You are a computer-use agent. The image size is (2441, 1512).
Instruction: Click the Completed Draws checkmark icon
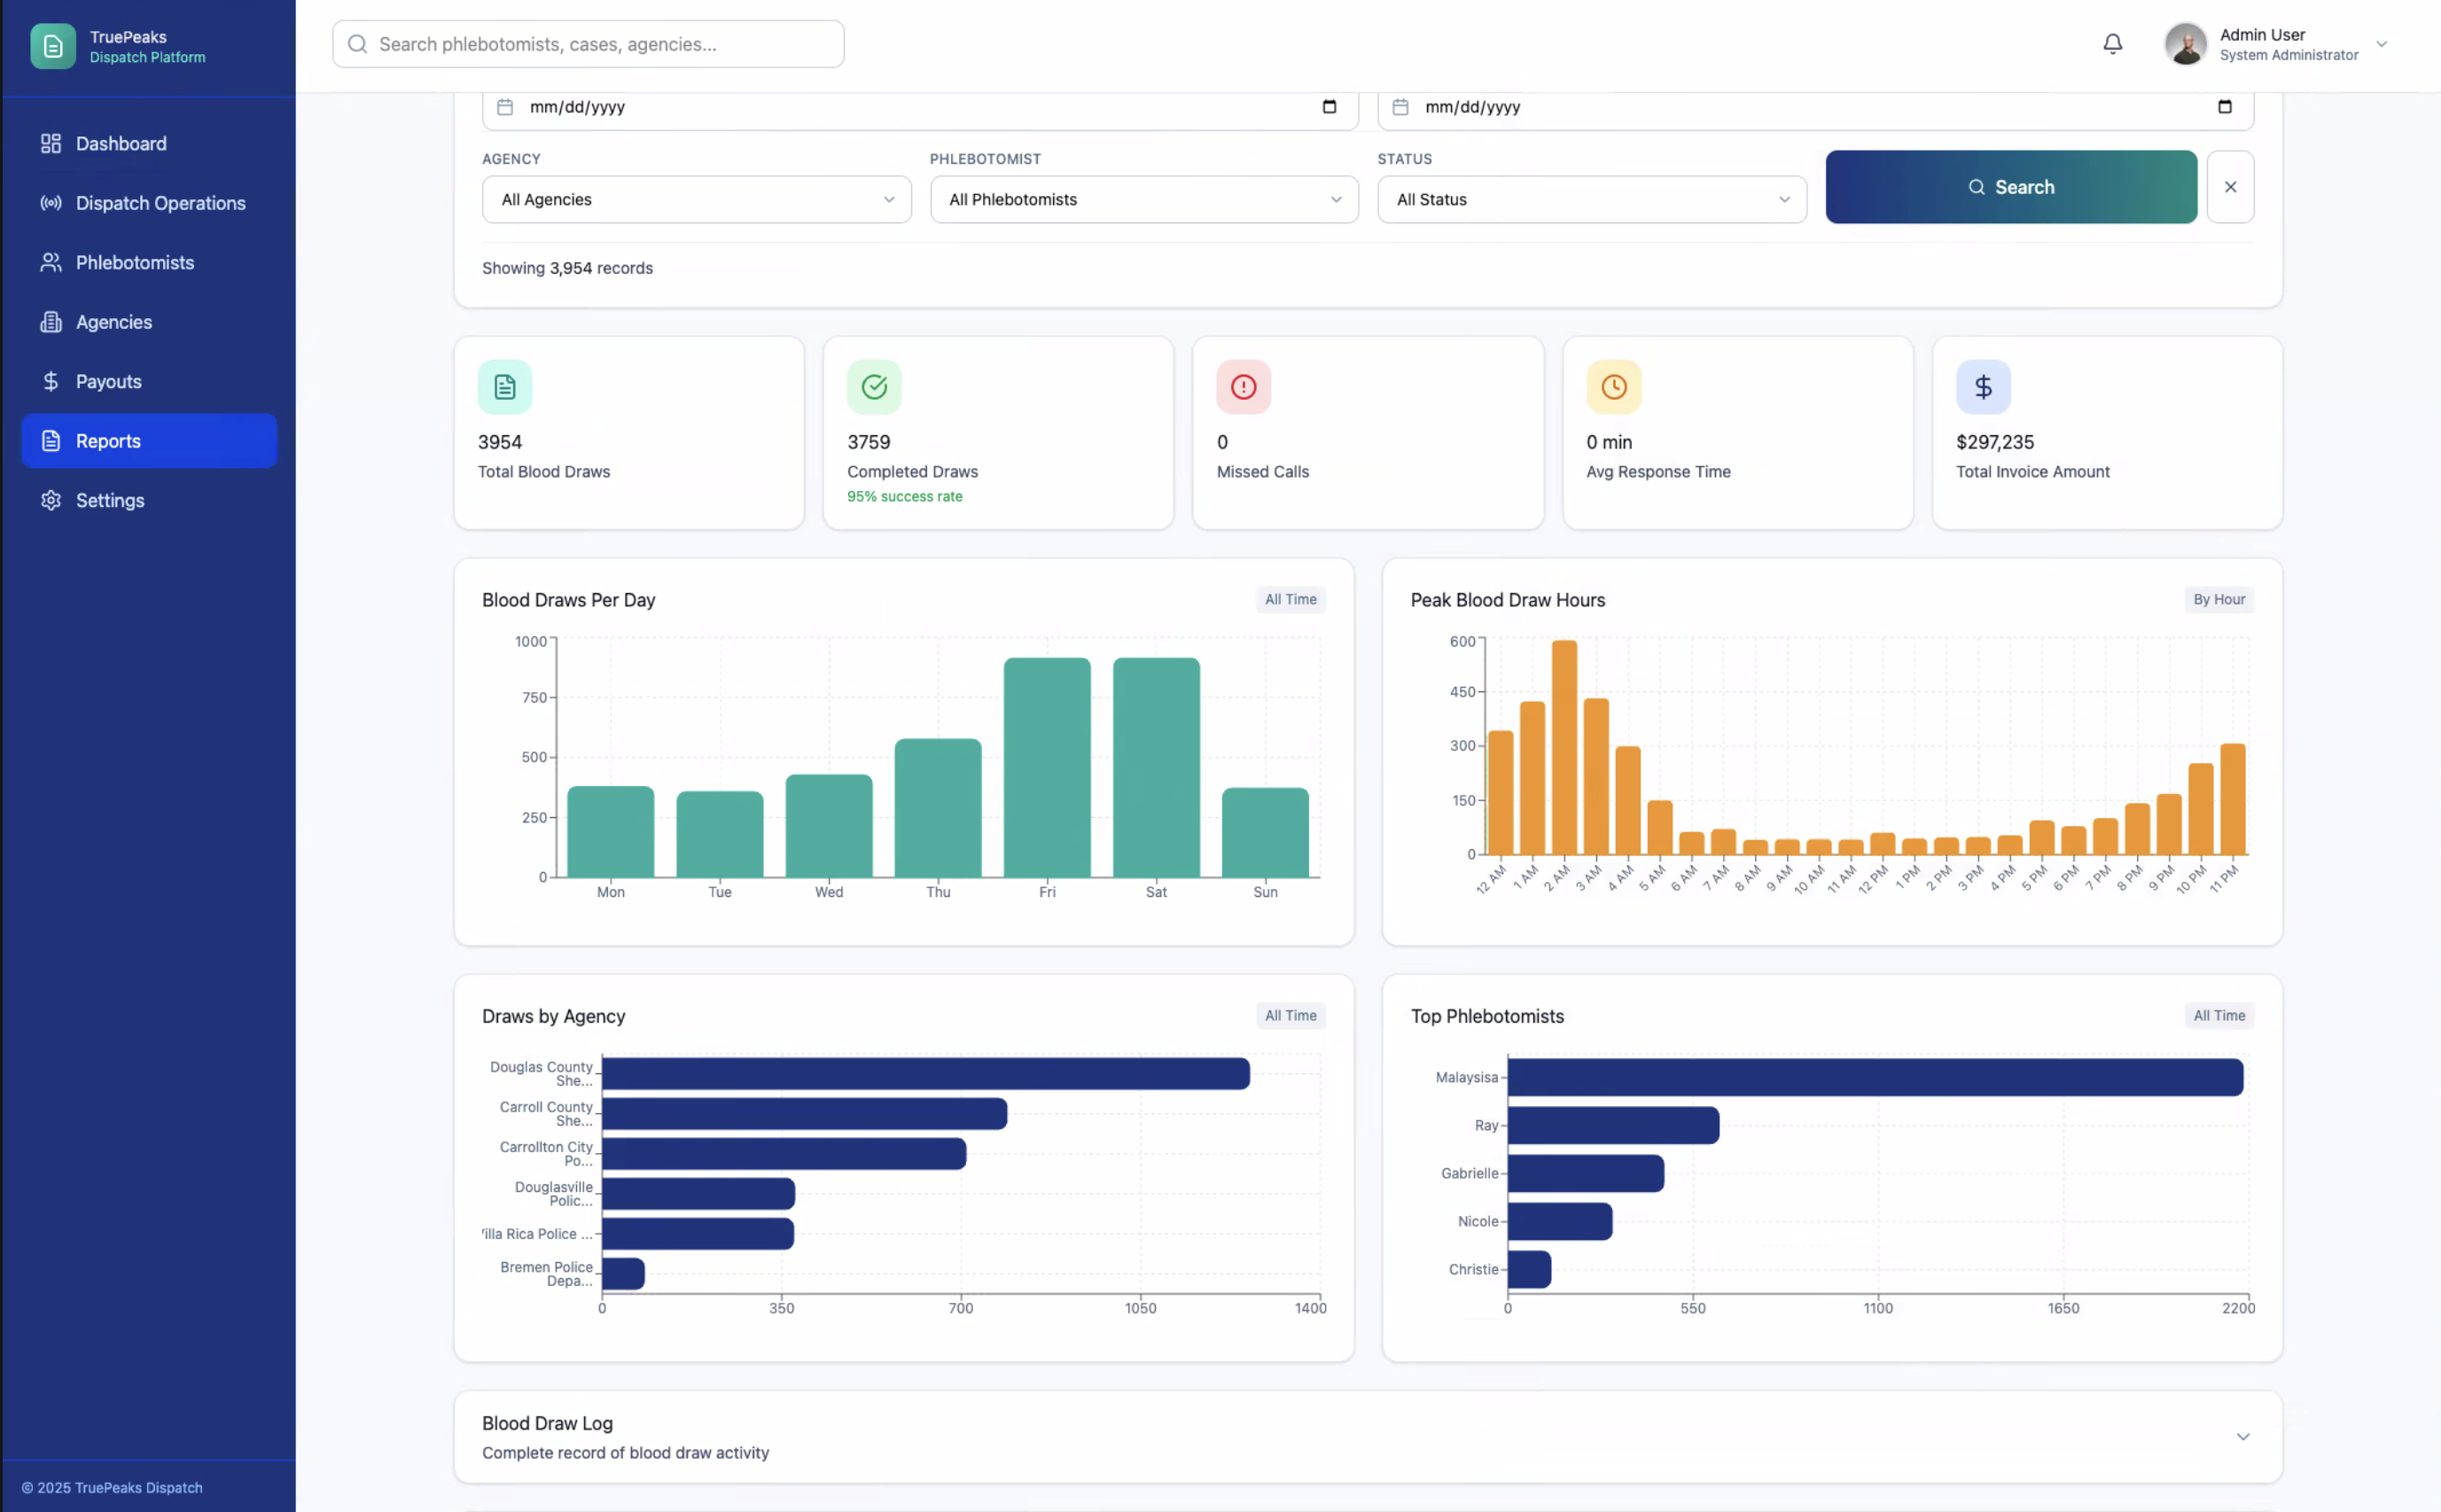click(x=873, y=387)
